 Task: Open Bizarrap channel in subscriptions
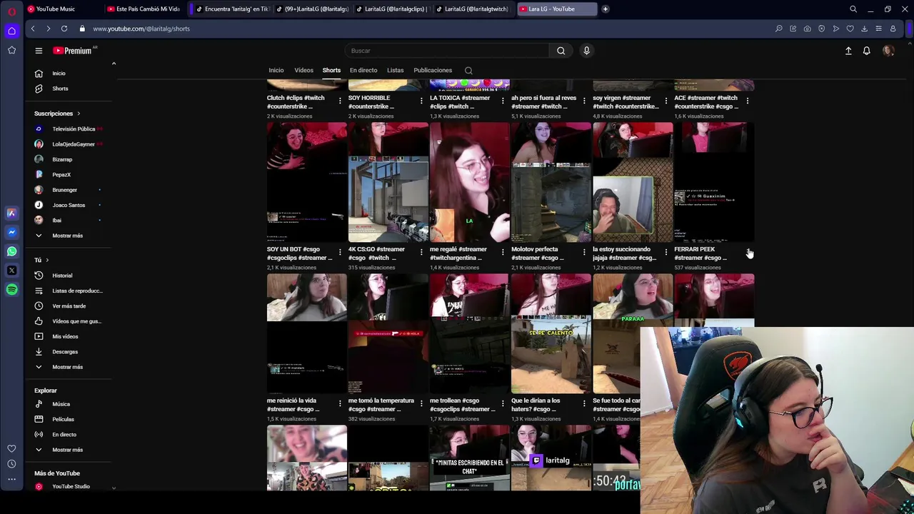[62, 159]
